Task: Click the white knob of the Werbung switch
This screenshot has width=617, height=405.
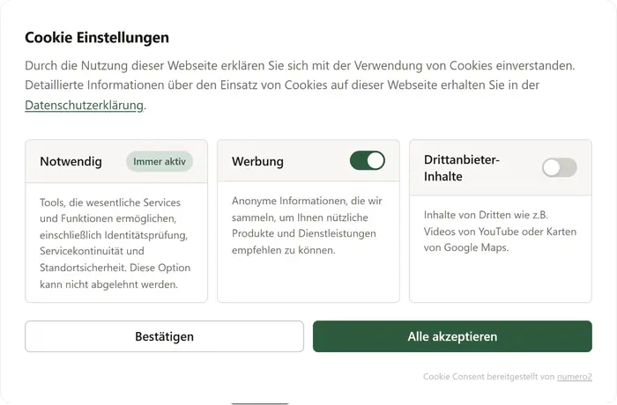Action: [375, 161]
